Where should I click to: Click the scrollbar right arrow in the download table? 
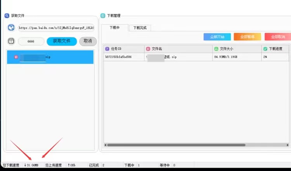(x=288, y=145)
